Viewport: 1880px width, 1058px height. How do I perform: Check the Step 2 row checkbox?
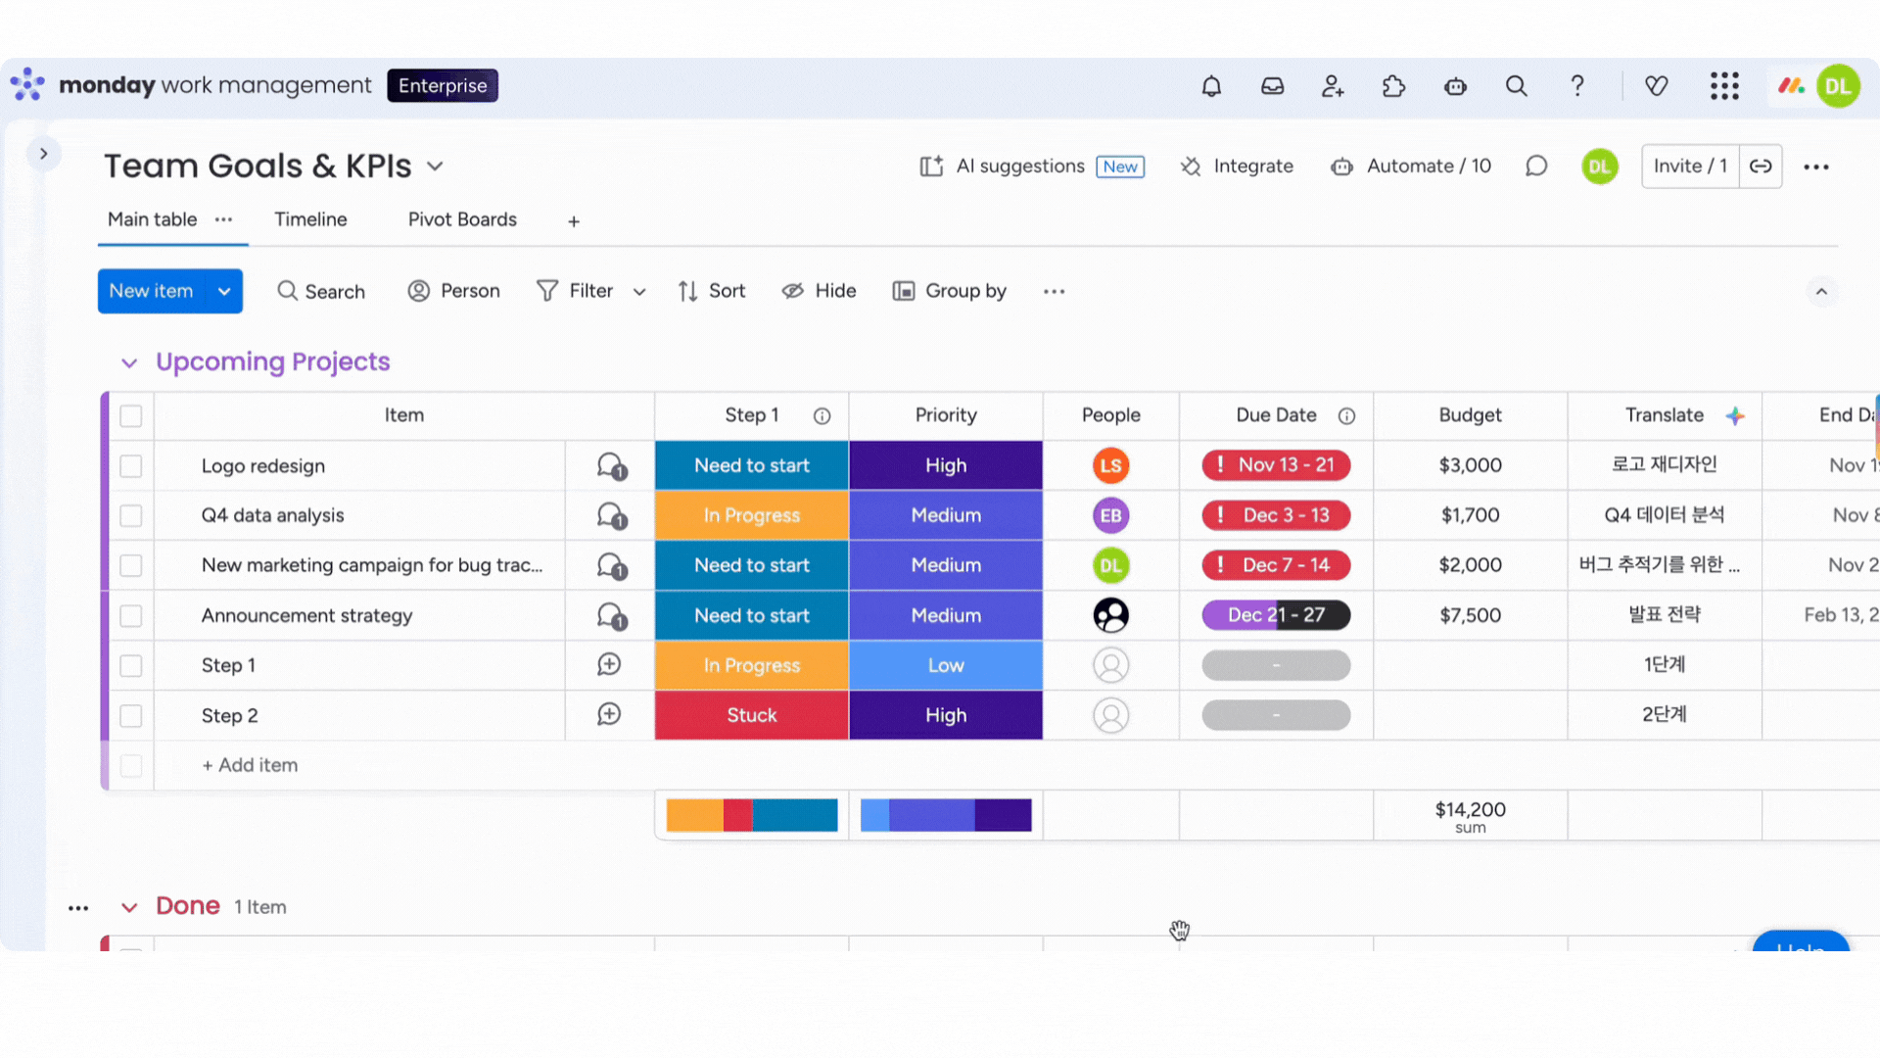coord(131,716)
